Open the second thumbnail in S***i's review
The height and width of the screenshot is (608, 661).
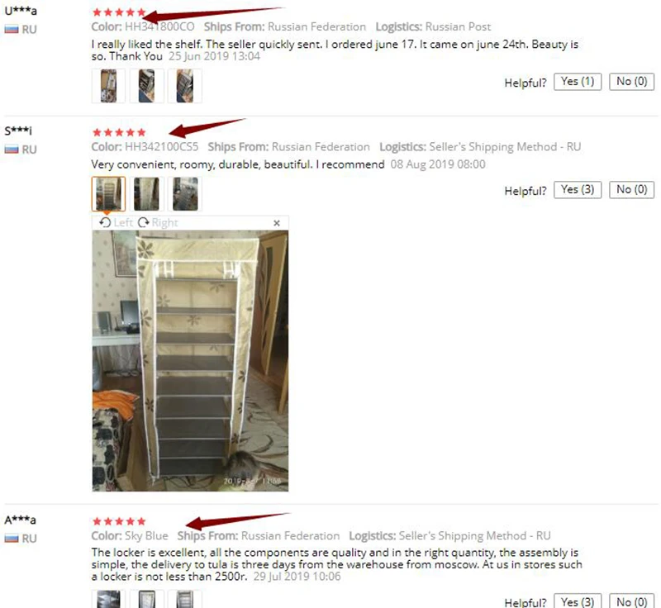147,194
